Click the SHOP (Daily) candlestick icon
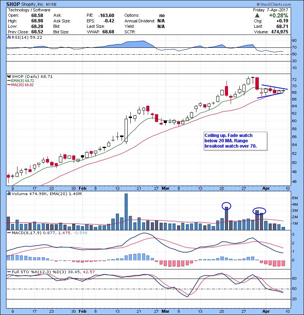This screenshot has width=304, height=315. coord(9,76)
